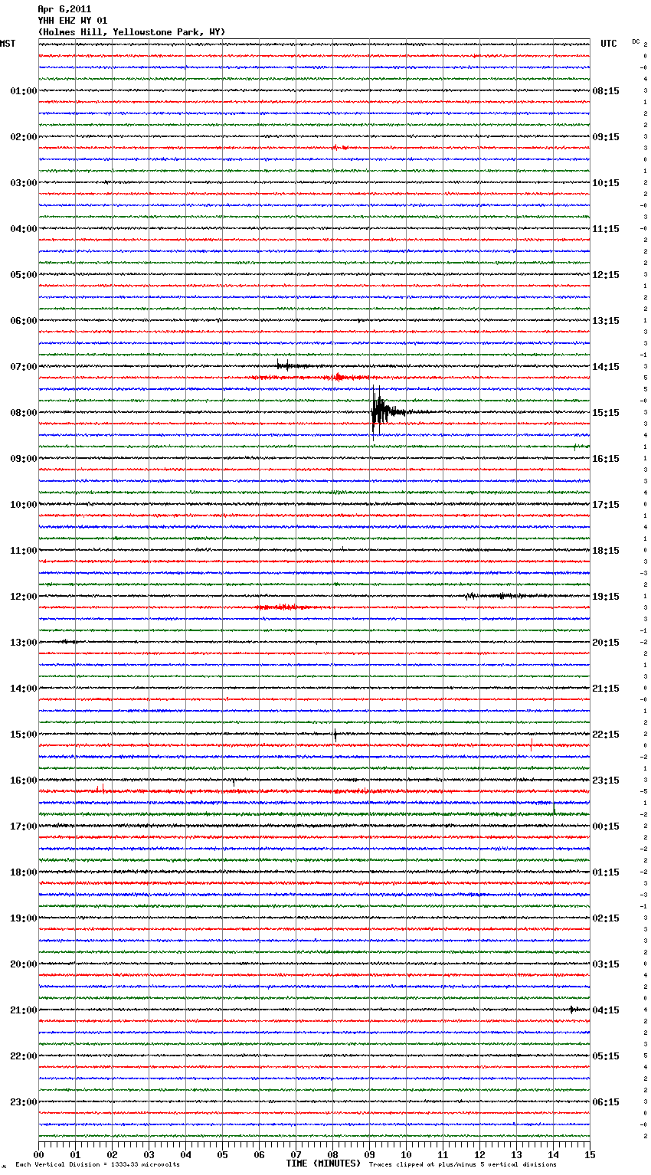Click the MST column header
The width and height of the screenshot is (651, 1175).
click(x=8, y=44)
